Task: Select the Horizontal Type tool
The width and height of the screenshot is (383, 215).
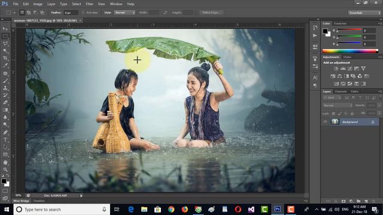Action: pyautogui.click(x=5, y=140)
